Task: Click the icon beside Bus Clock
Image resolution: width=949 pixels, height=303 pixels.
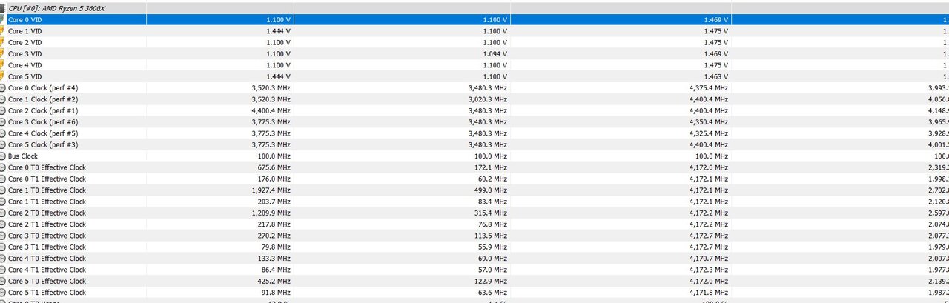Action: (2, 156)
